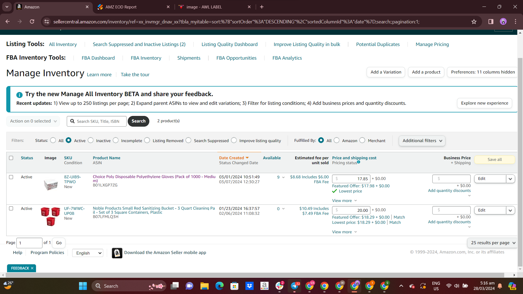Select the All status radio button
The height and width of the screenshot is (294, 523).
[x=53, y=140]
